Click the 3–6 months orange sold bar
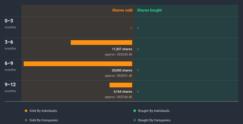Image resolution: width=243 pixels, height=124 pixels. click(x=101, y=43)
